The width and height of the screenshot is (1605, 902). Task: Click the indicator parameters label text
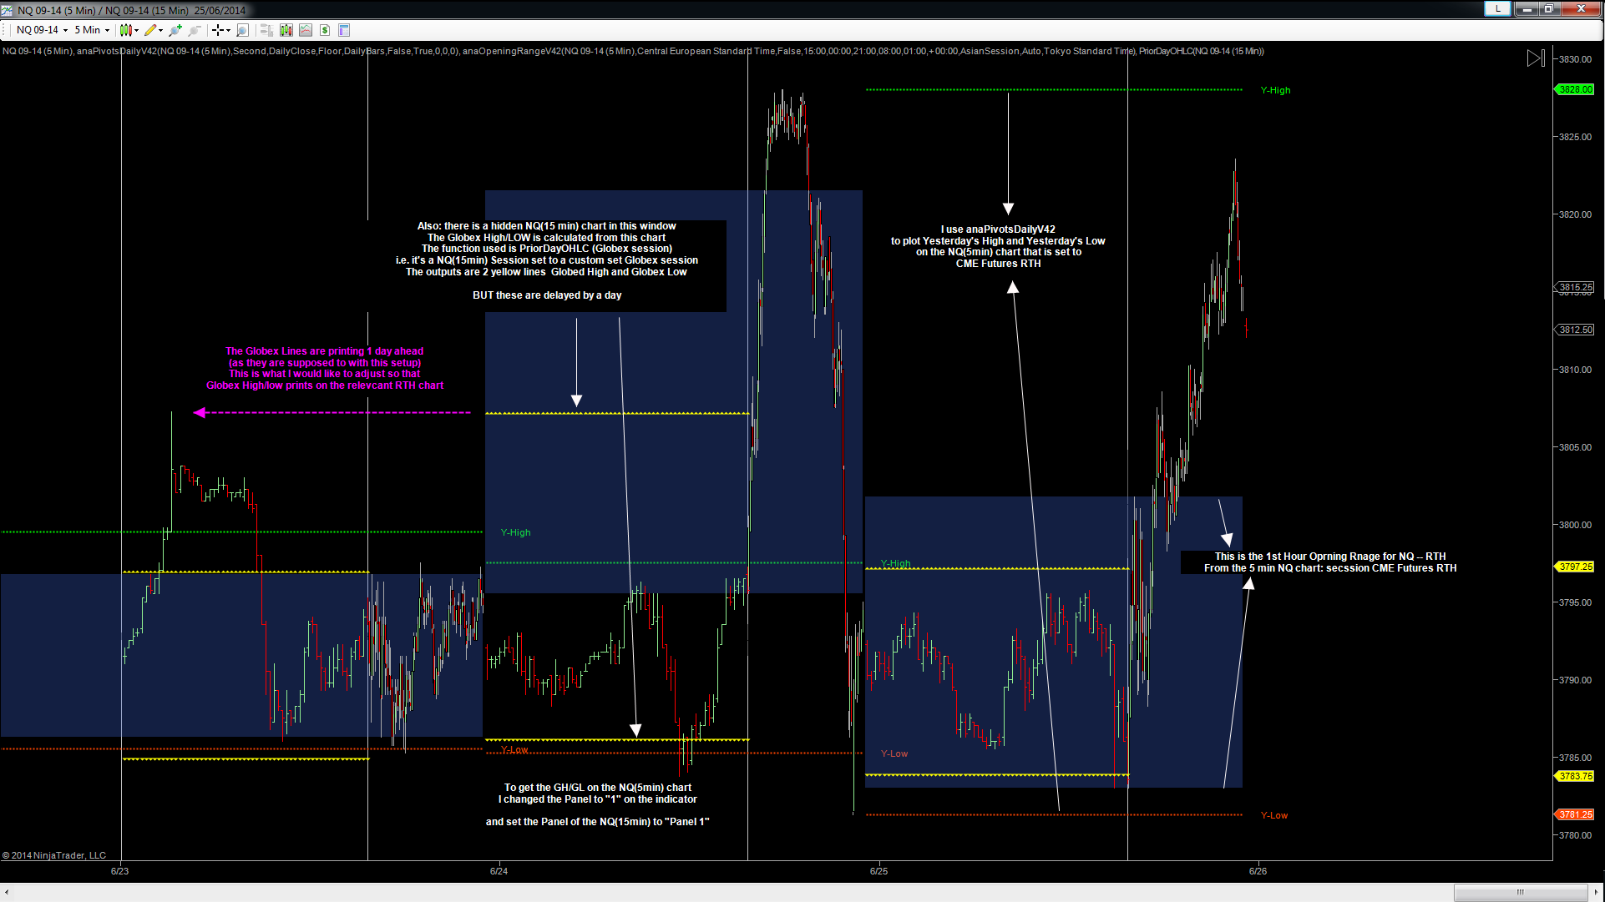tap(633, 51)
